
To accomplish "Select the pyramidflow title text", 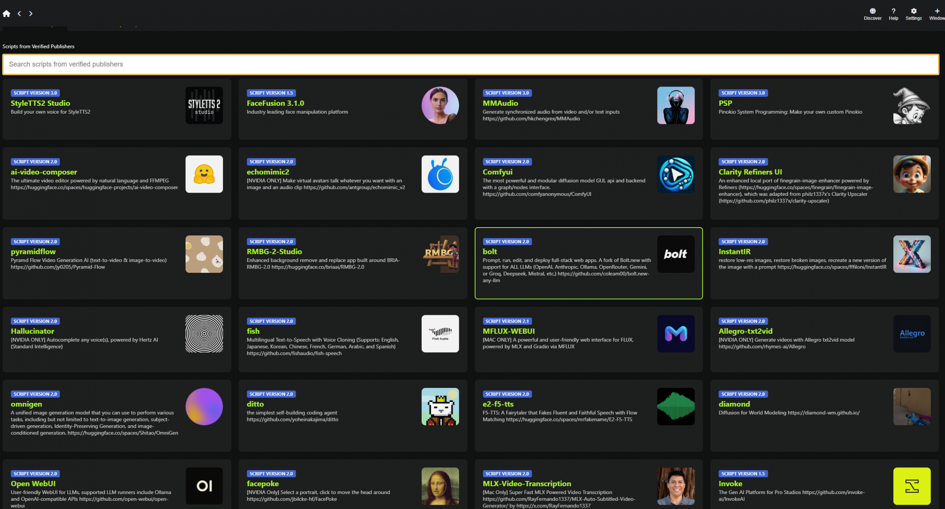I will pos(33,252).
